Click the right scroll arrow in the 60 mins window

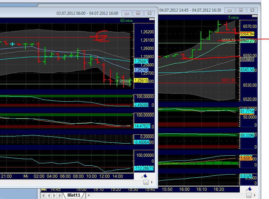click(152, 183)
